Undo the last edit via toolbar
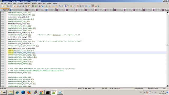Image resolution: width=169 pixels, height=95 pixels. click(33, 6)
